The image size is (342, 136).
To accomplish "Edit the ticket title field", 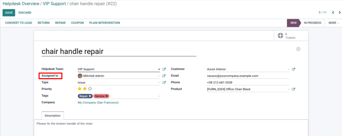I will (x=119, y=52).
